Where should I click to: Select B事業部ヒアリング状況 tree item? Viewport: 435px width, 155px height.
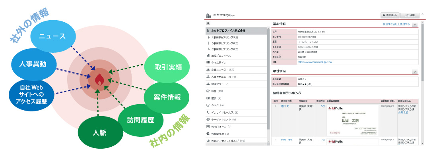point(225,44)
